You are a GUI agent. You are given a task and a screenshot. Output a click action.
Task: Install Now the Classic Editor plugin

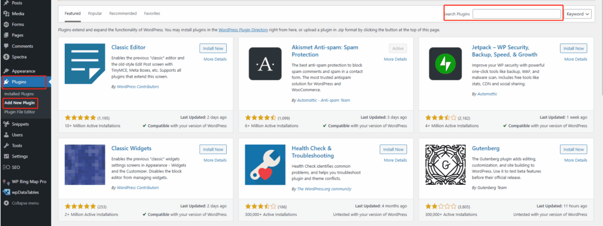coord(213,48)
